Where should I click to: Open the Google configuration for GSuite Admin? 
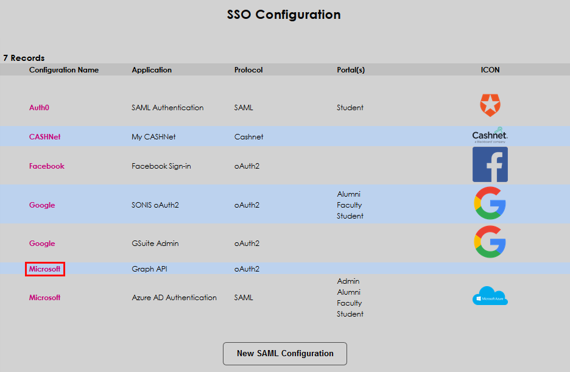42,244
